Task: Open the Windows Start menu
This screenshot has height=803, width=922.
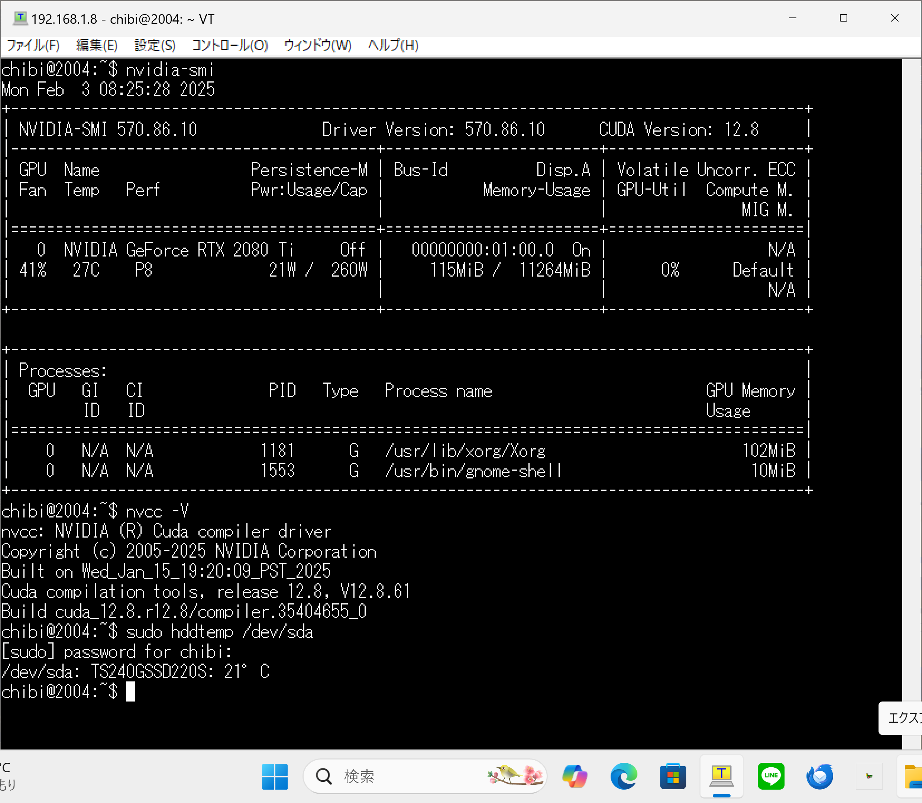Action: pos(275,776)
